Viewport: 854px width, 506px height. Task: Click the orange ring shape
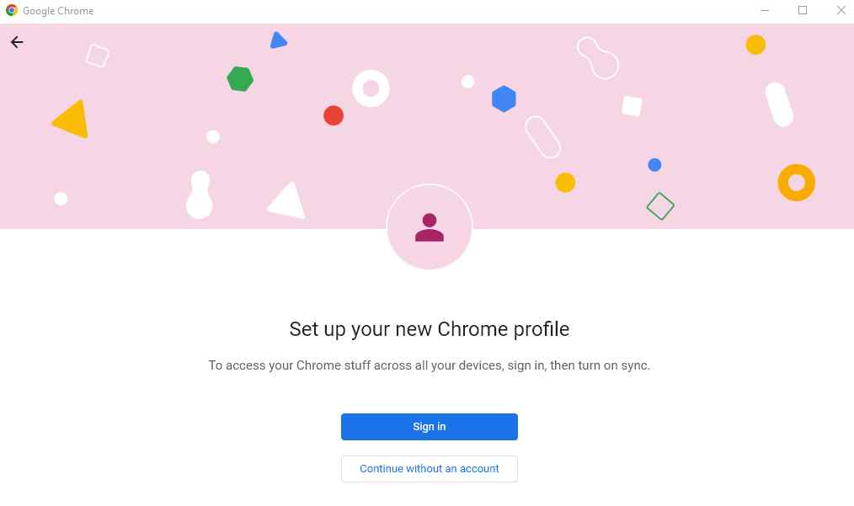coord(796,183)
